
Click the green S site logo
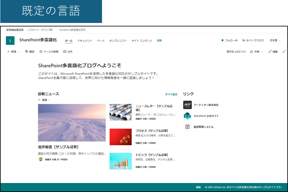[10, 41]
